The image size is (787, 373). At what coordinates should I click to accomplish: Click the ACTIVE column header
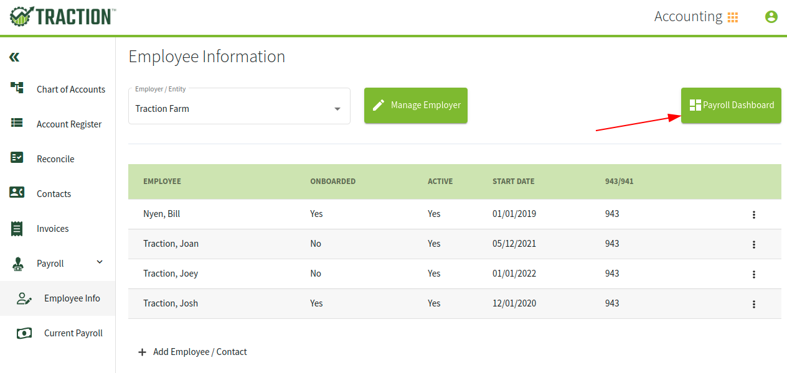(x=440, y=182)
